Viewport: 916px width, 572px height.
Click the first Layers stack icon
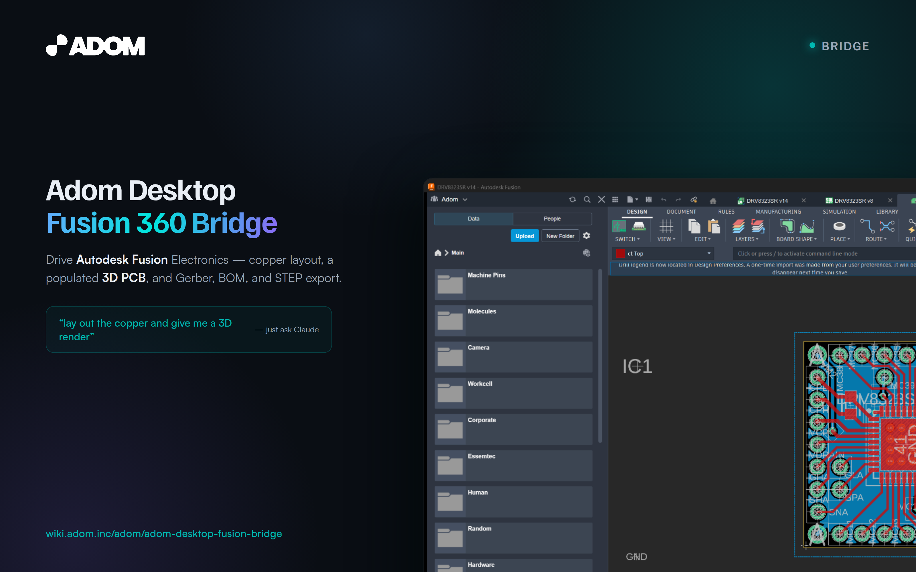click(738, 226)
